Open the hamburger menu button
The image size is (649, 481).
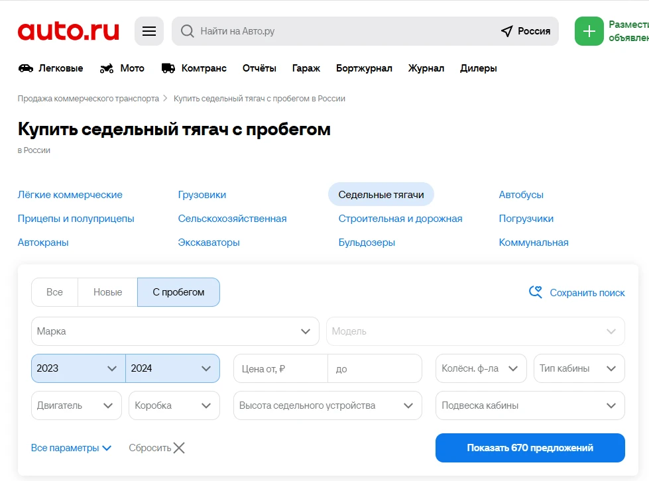[x=149, y=31]
